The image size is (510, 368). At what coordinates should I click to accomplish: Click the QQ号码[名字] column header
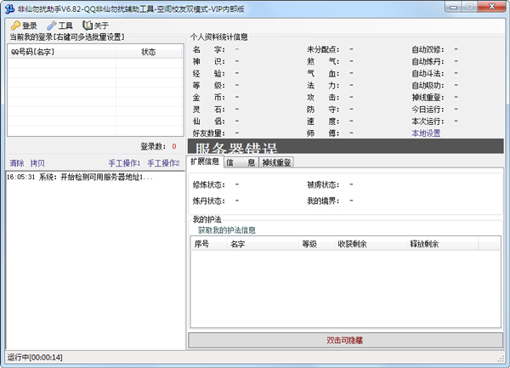pyautogui.click(x=62, y=52)
